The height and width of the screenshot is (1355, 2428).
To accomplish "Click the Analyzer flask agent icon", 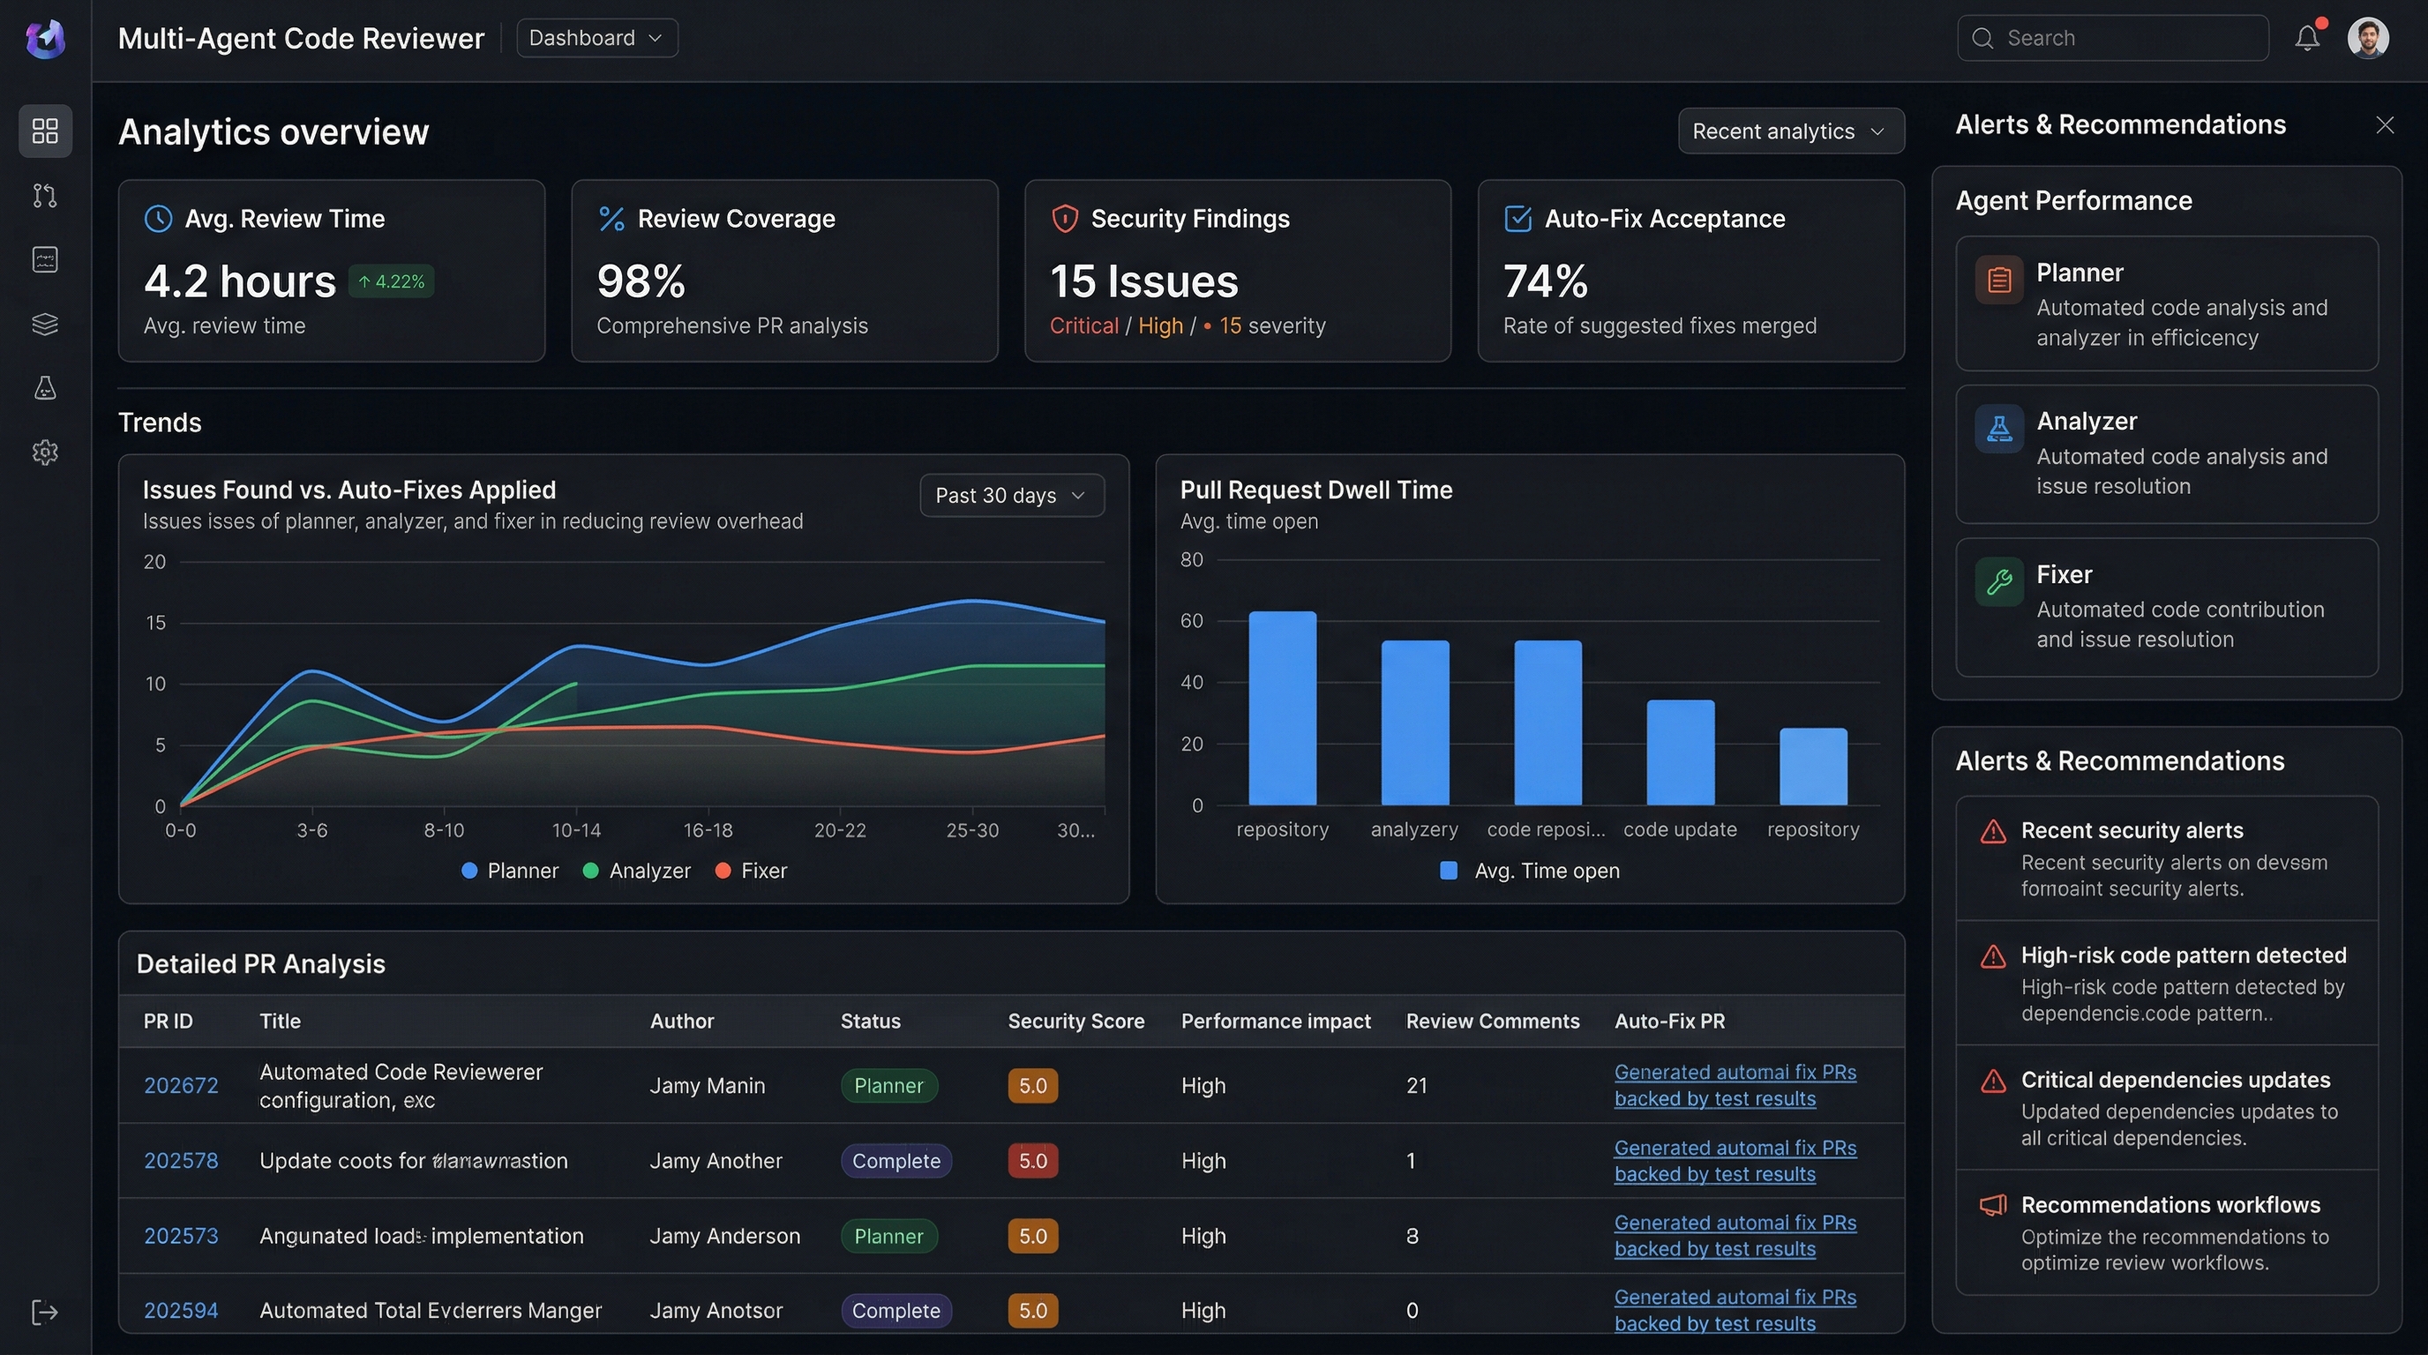I will pyautogui.click(x=1999, y=429).
